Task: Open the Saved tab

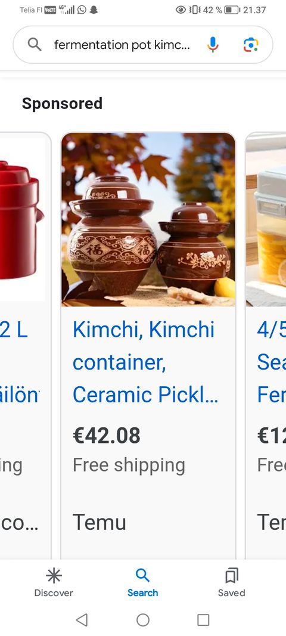Action: [231, 583]
